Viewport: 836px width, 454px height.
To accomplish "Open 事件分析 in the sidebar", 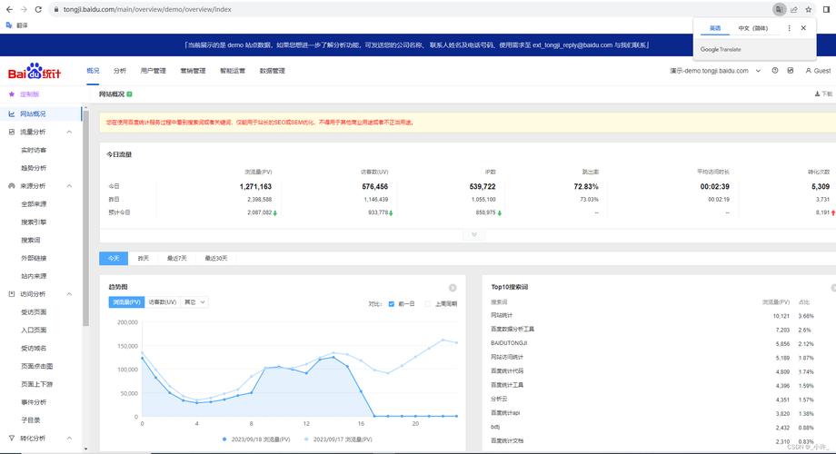I will pos(34,402).
